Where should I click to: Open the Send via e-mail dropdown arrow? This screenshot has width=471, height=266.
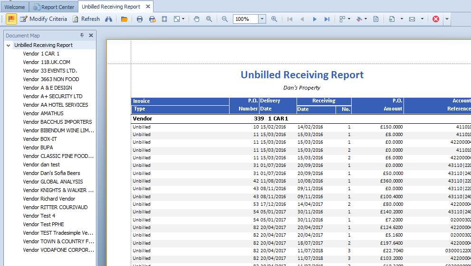point(422,19)
